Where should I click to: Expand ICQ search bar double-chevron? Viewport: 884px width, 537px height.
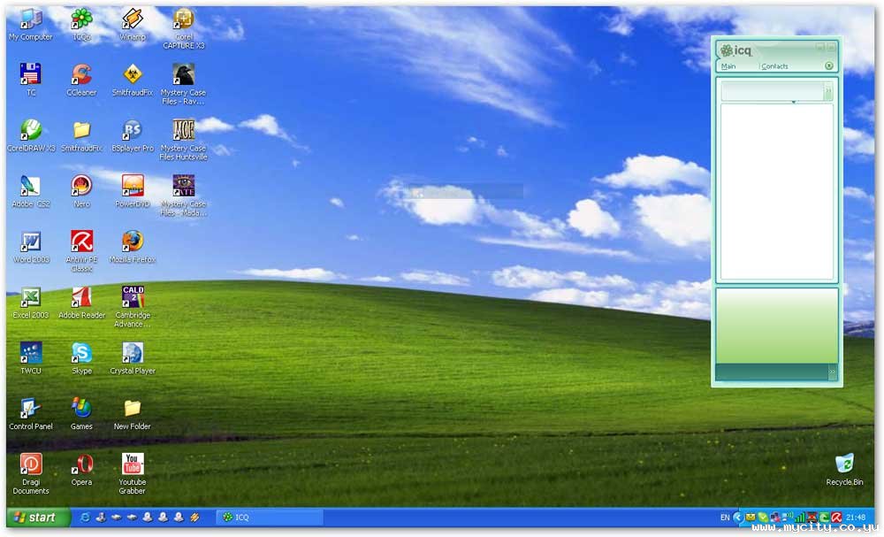pyautogui.click(x=828, y=91)
